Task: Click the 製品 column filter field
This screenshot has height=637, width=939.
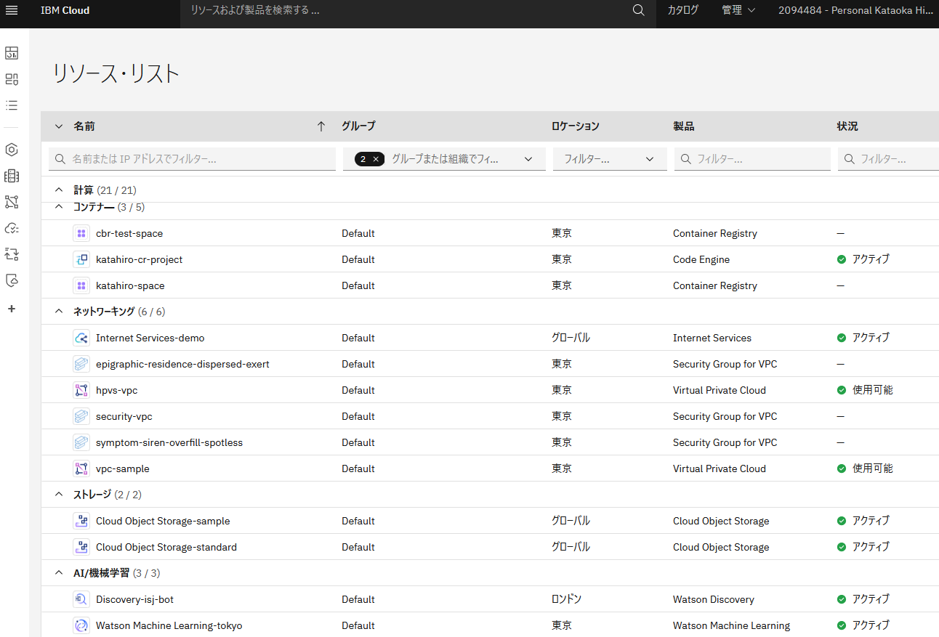Action: tap(752, 159)
